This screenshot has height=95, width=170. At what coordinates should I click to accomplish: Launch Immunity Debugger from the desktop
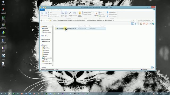(3, 11)
